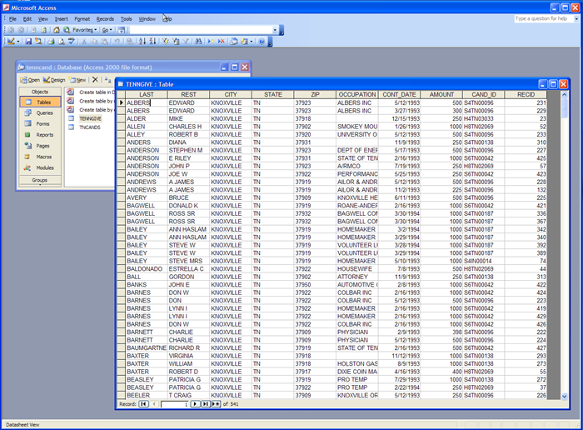Run the Spelling check icon
583x430 pixels.
click(72, 42)
